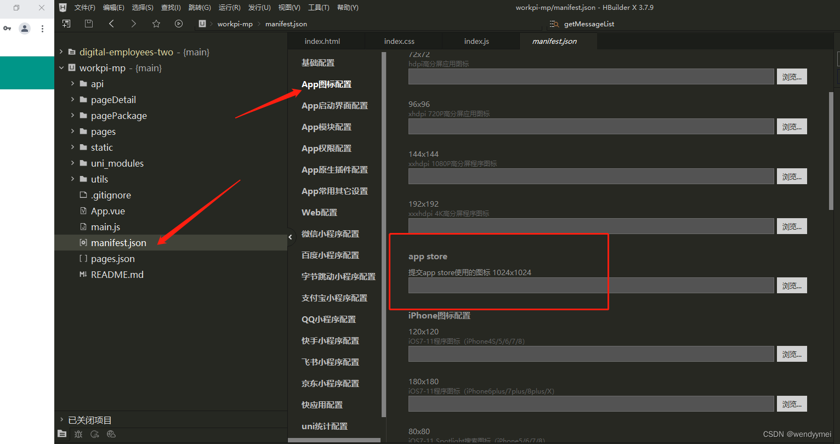Click the editor vertical scrollbar
This screenshot has width=840, height=444.
pos(831,151)
